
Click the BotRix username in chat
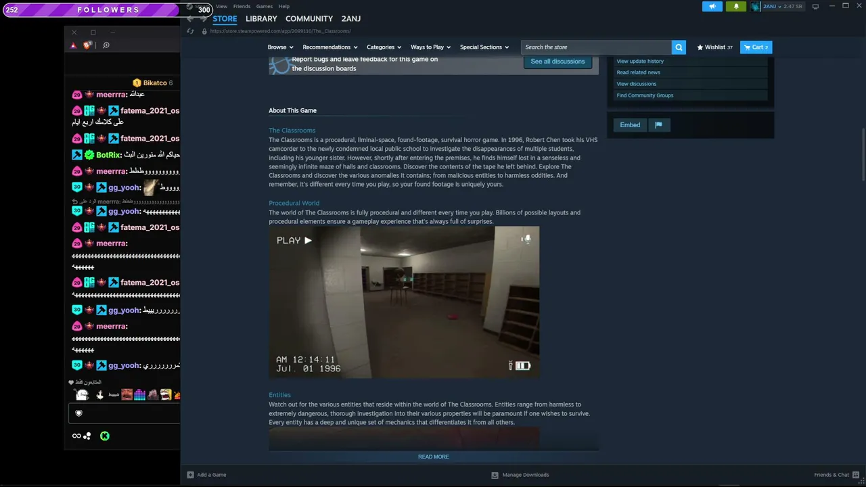(108, 155)
